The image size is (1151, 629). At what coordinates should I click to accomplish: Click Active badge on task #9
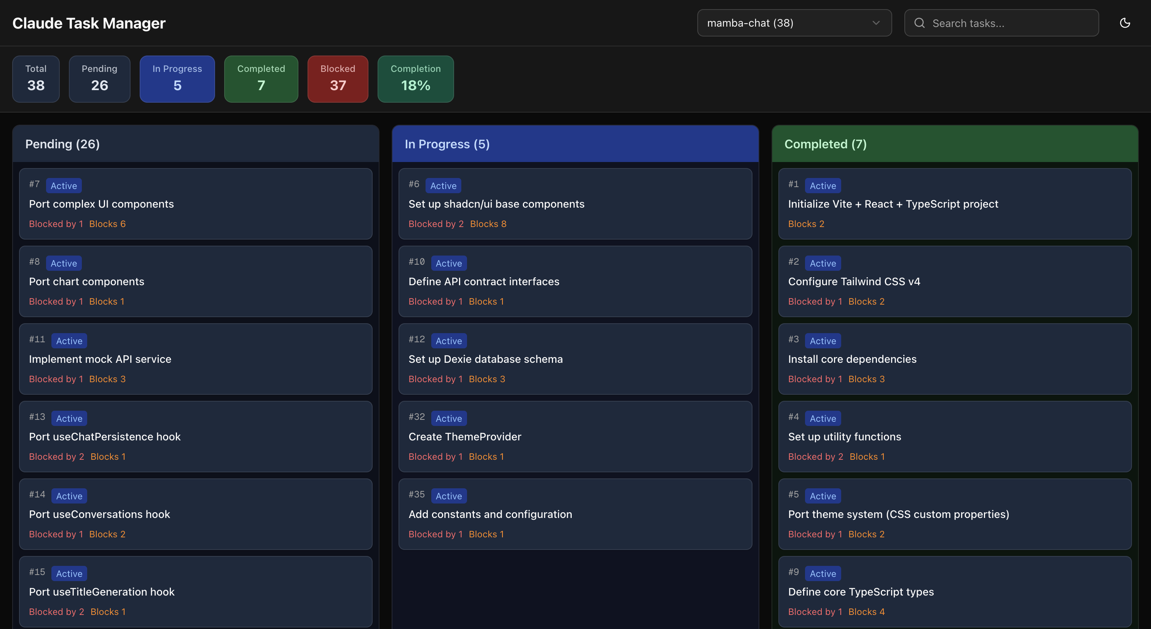coord(823,573)
